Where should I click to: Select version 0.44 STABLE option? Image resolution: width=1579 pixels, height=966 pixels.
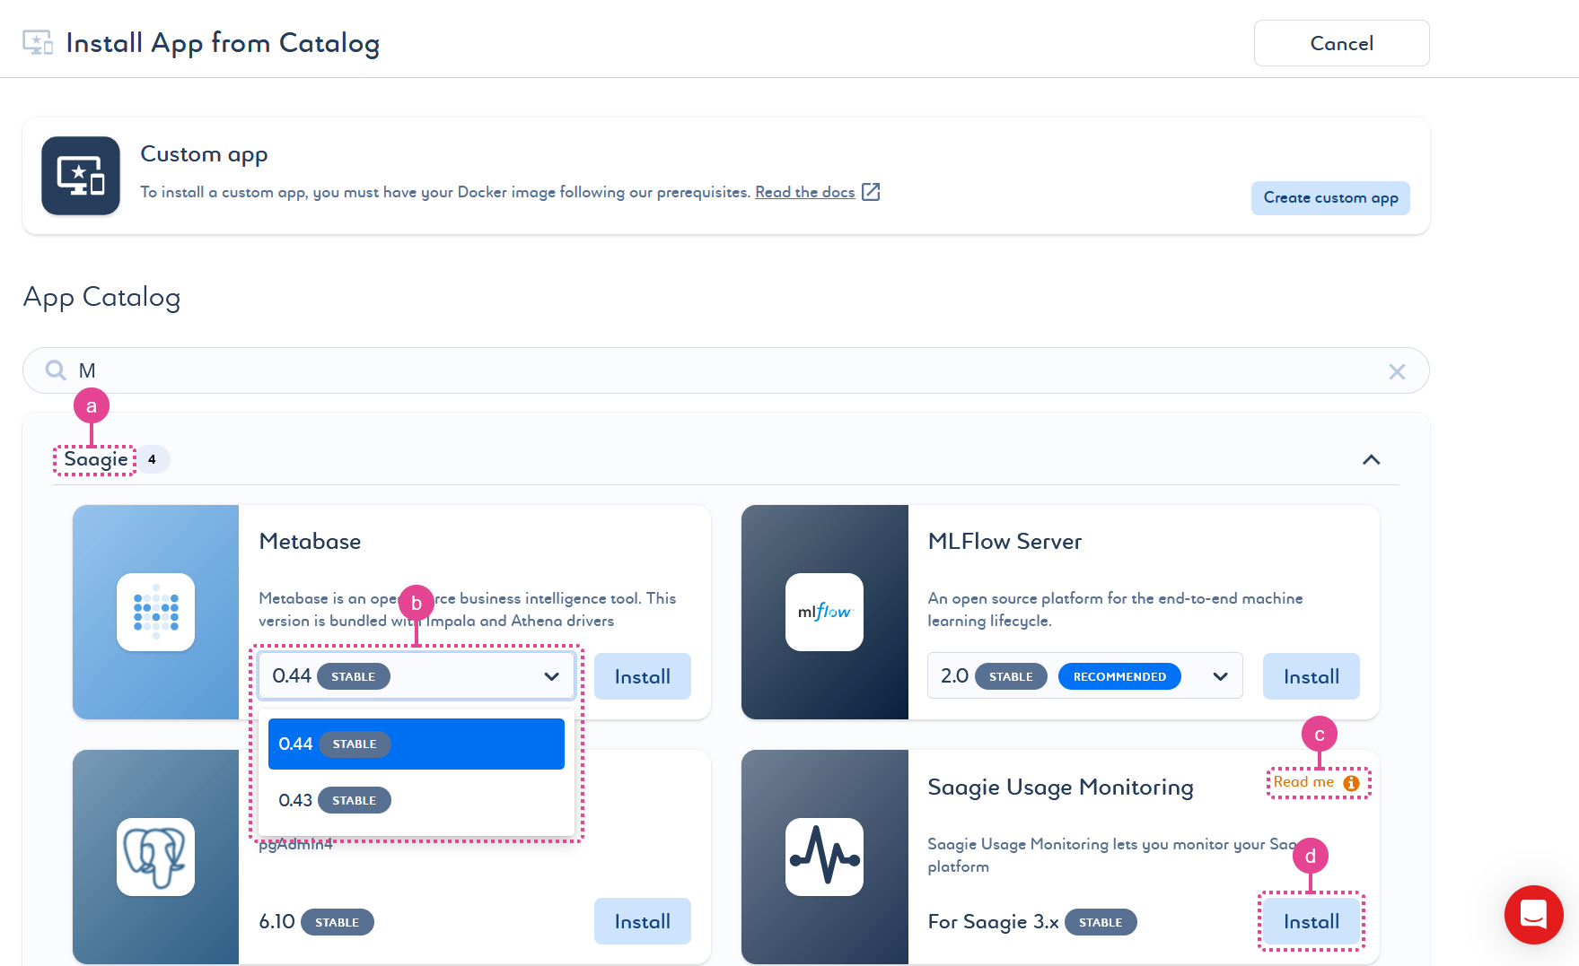(x=417, y=744)
